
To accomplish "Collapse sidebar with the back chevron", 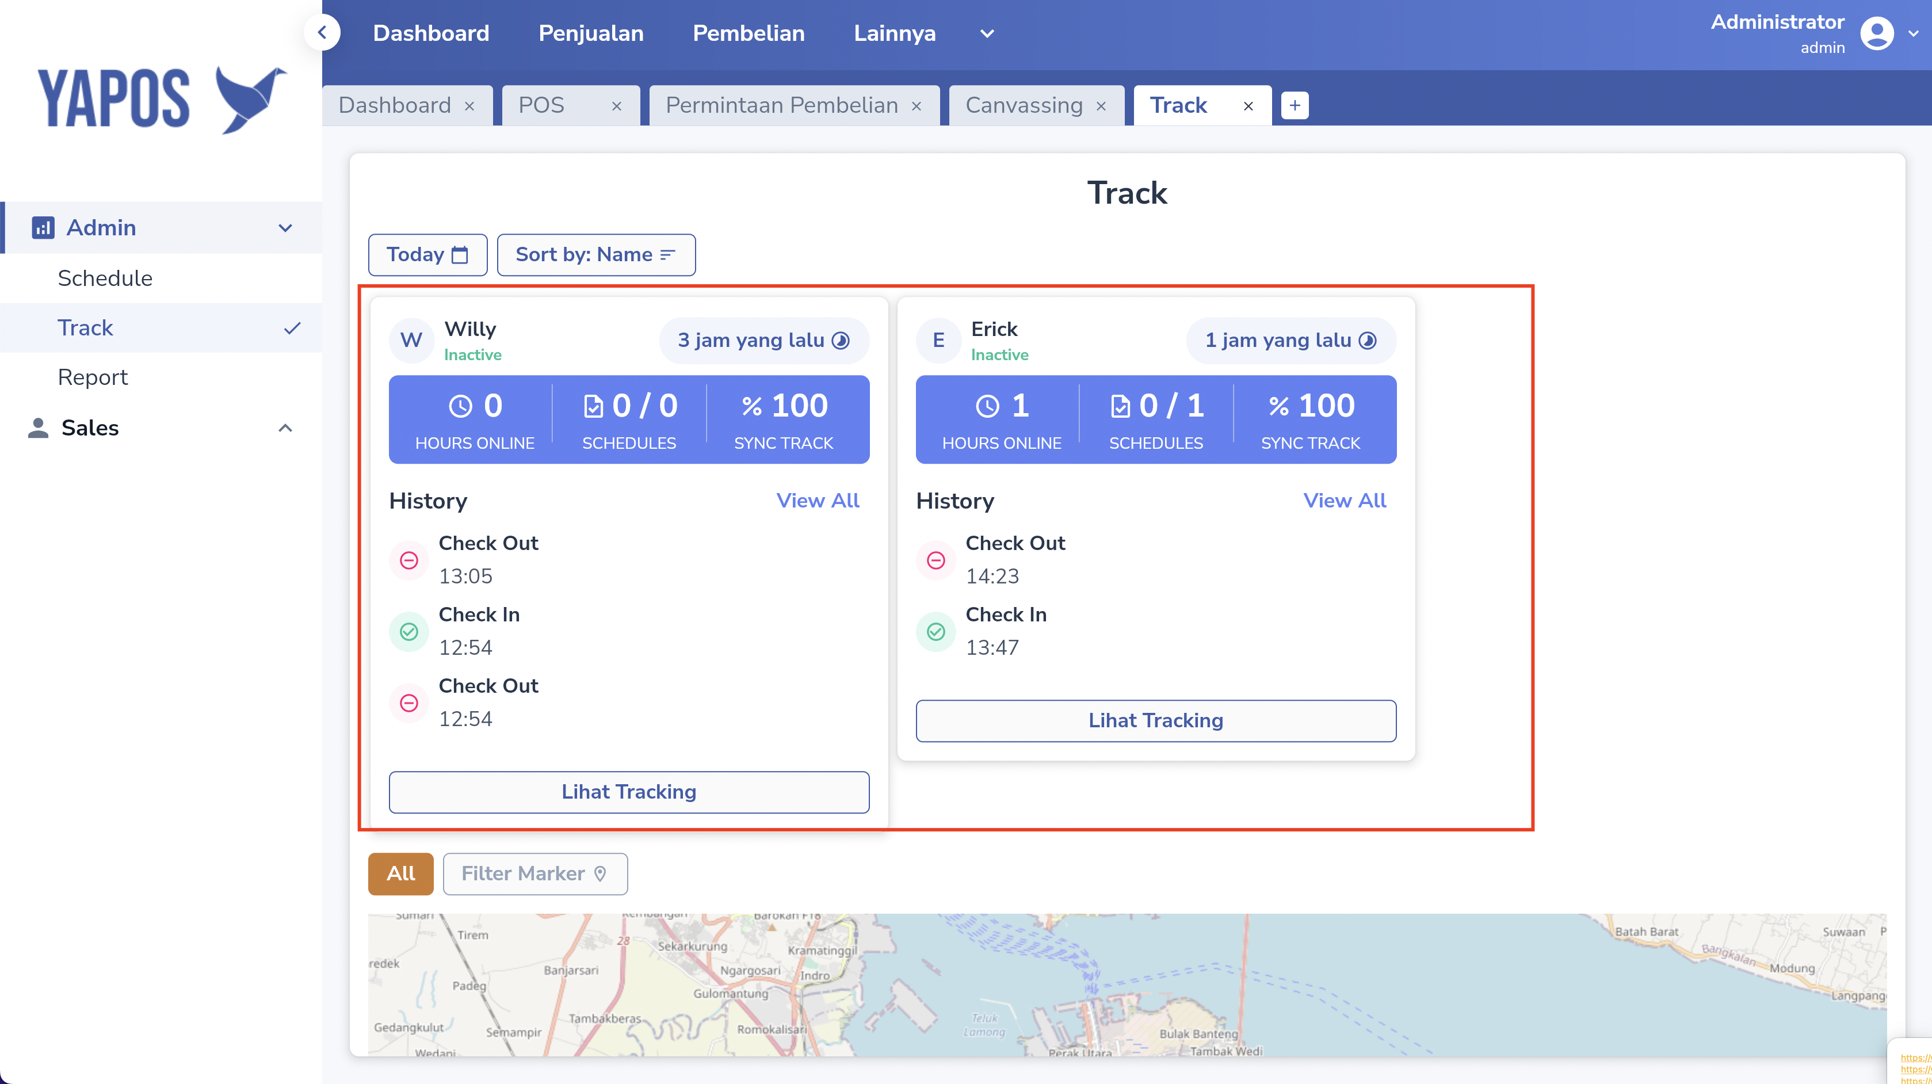I will (x=323, y=32).
